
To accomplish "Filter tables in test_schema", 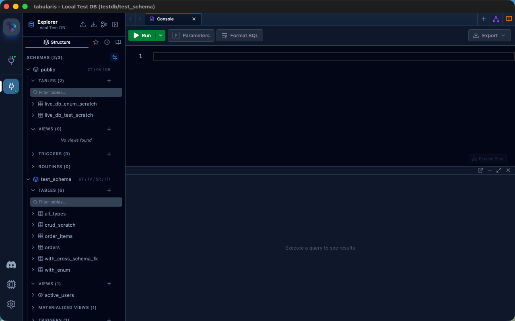I will (x=76, y=202).
